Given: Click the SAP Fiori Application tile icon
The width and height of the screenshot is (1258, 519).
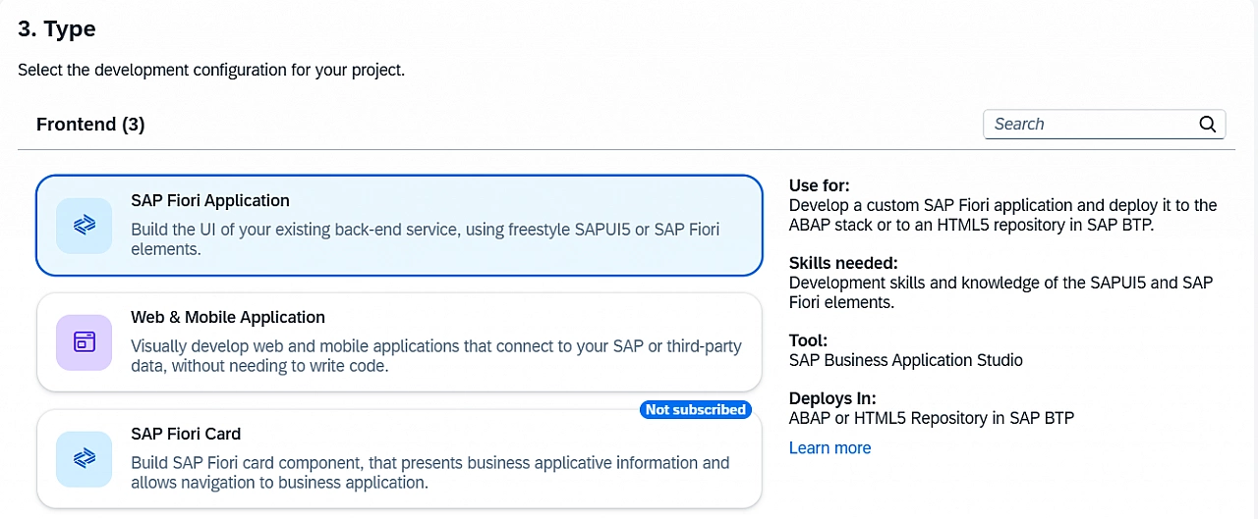Looking at the screenshot, I should click(x=85, y=226).
